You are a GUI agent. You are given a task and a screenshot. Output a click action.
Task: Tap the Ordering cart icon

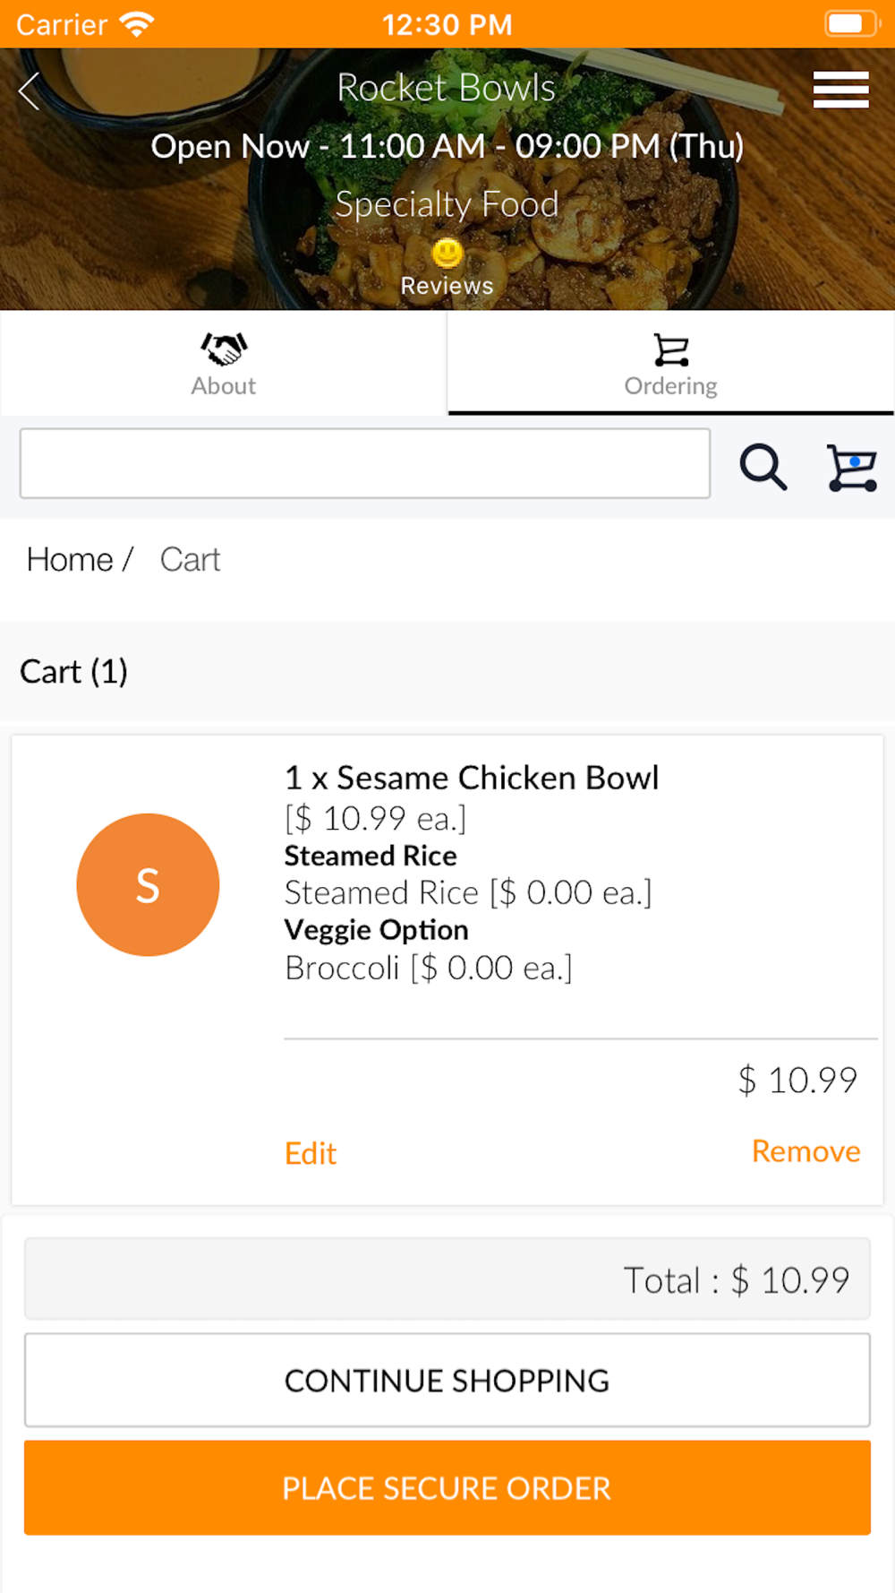click(x=671, y=349)
